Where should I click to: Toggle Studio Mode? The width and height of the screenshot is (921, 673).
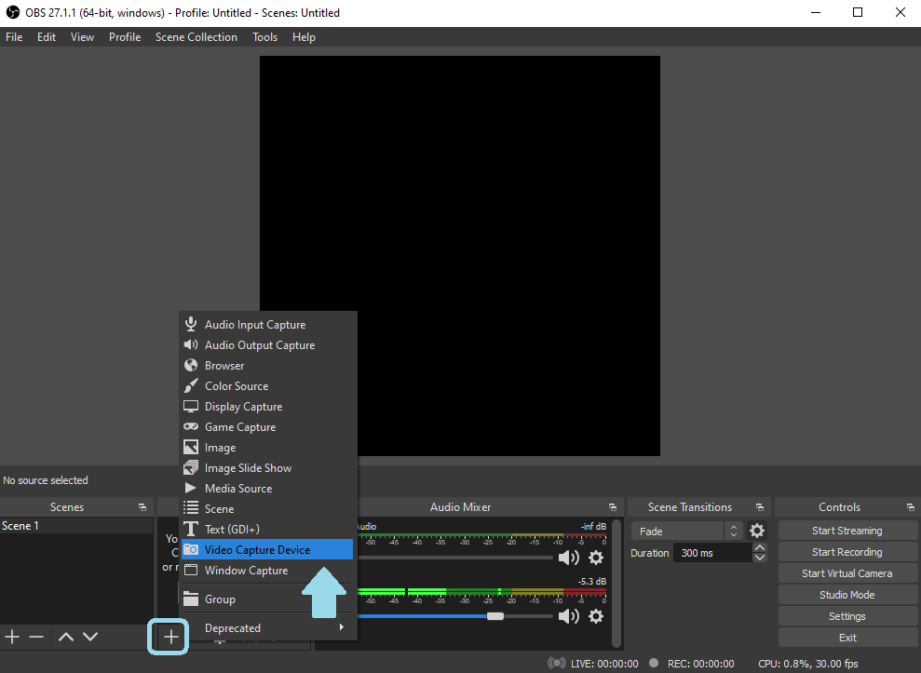coord(847,595)
